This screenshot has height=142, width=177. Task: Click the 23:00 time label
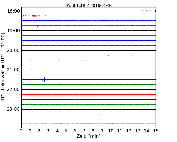point(13,109)
